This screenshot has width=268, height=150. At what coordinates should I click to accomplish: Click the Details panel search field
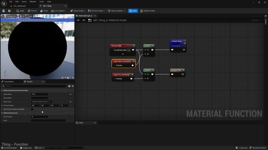34,86
